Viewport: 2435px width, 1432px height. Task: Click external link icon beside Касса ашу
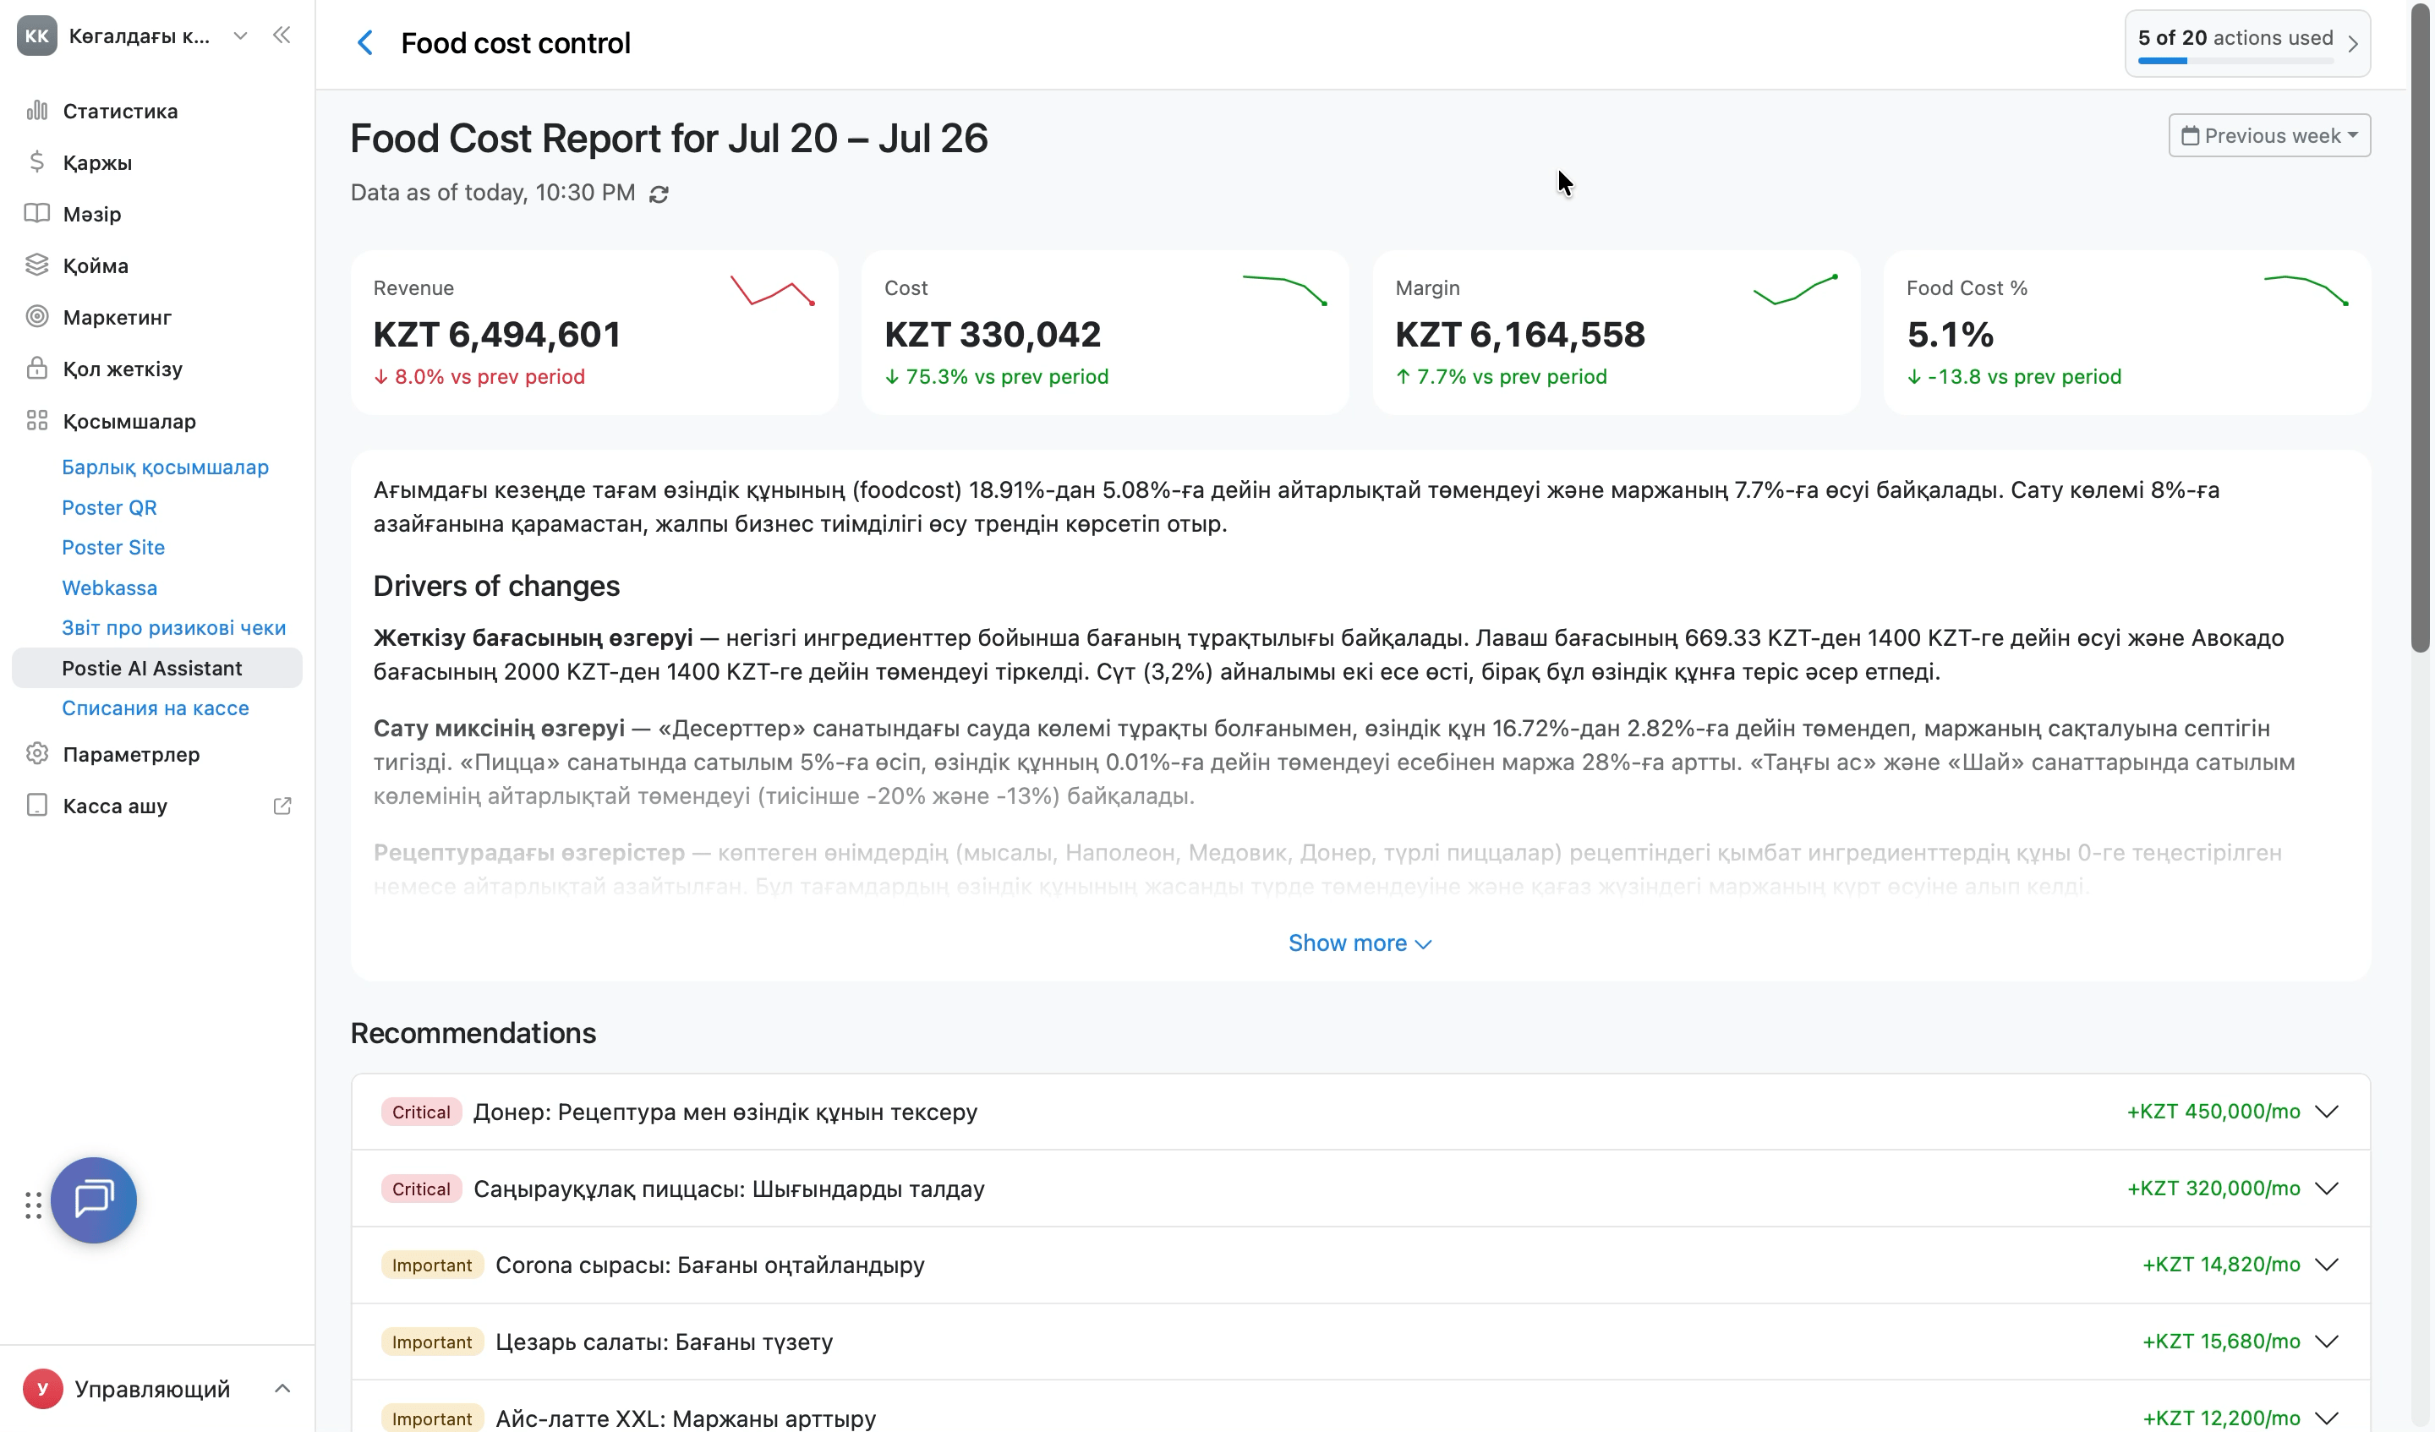pos(282,806)
